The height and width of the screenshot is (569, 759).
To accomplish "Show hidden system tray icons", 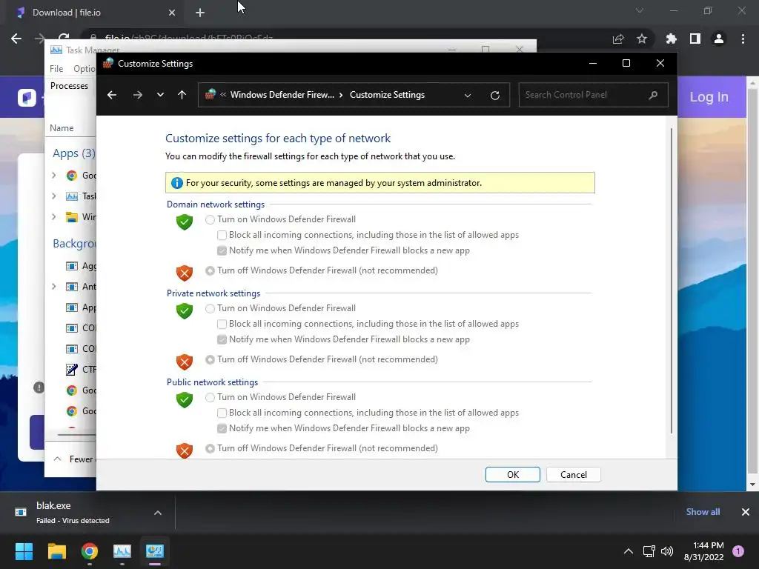I will click(x=629, y=551).
